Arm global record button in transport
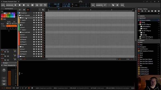The width and height of the screenshot is (161, 90). point(24,5)
